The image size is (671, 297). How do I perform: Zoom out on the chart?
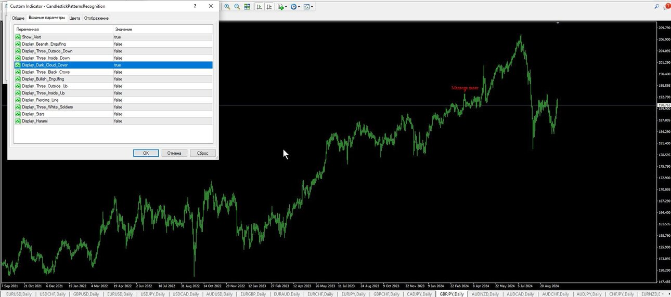237,7
